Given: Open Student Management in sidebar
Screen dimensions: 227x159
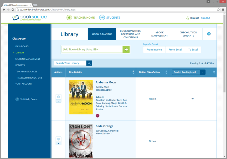Looking at the screenshot, I should 28,59.
